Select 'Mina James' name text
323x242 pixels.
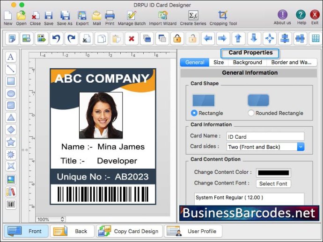(121, 147)
